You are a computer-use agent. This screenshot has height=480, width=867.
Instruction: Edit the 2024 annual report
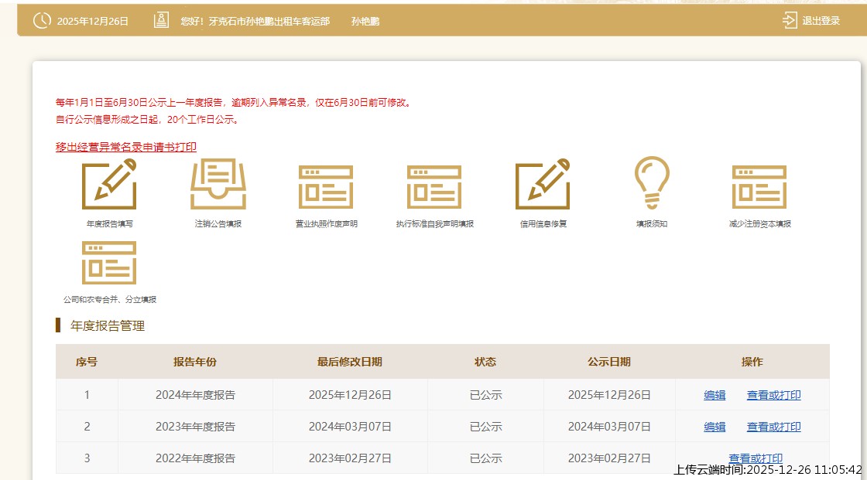[x=714, y=394]
